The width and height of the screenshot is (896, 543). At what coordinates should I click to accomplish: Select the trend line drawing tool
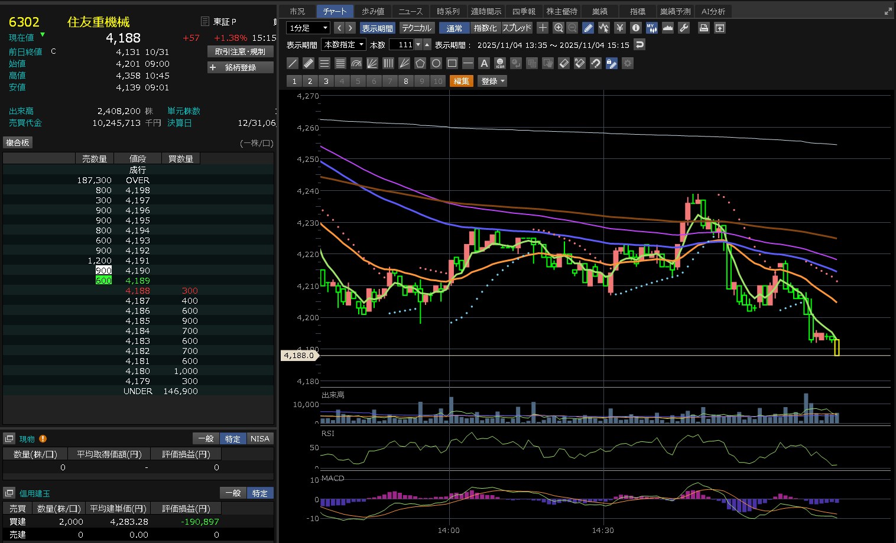(293, 63)
